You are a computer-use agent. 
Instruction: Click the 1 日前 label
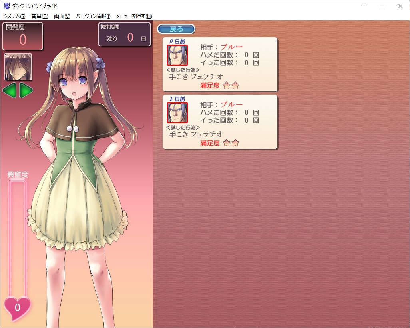tap(177, 99)
